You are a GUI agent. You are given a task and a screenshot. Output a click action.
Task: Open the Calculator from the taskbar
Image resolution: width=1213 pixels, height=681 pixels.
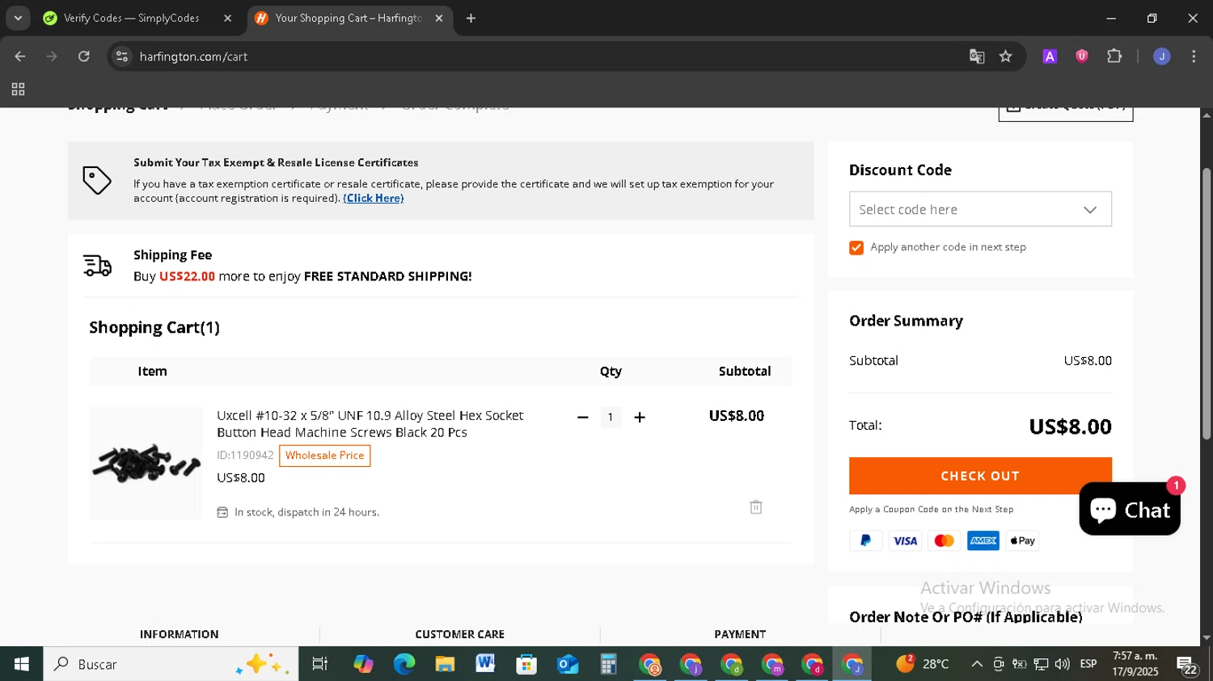point(608,664)
